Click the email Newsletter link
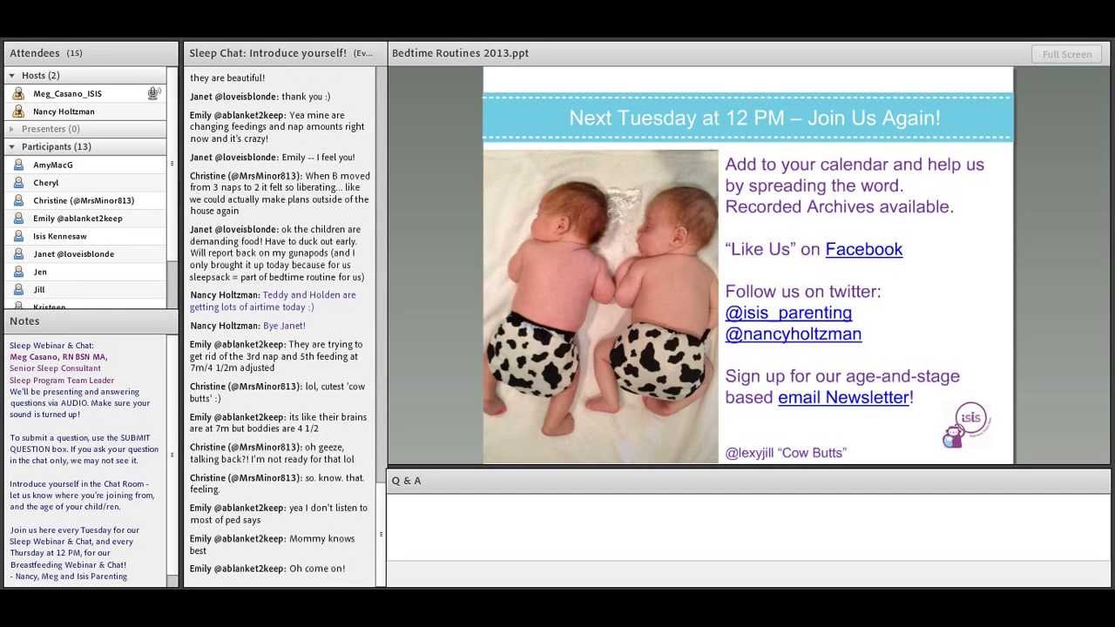Screen dimensions: 1115x627 pyautogui.click(x=843, y=397)
